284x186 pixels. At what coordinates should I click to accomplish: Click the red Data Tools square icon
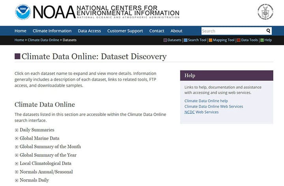click(239, 40)
